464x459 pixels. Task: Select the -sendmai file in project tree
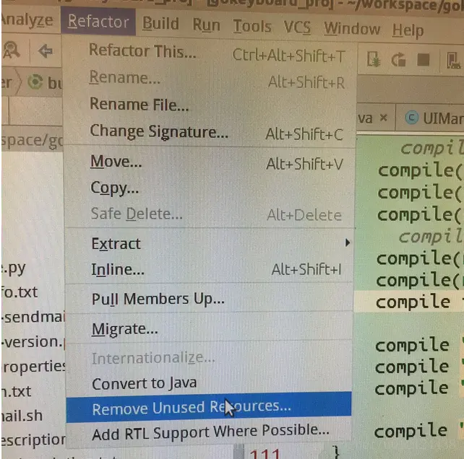33,317
